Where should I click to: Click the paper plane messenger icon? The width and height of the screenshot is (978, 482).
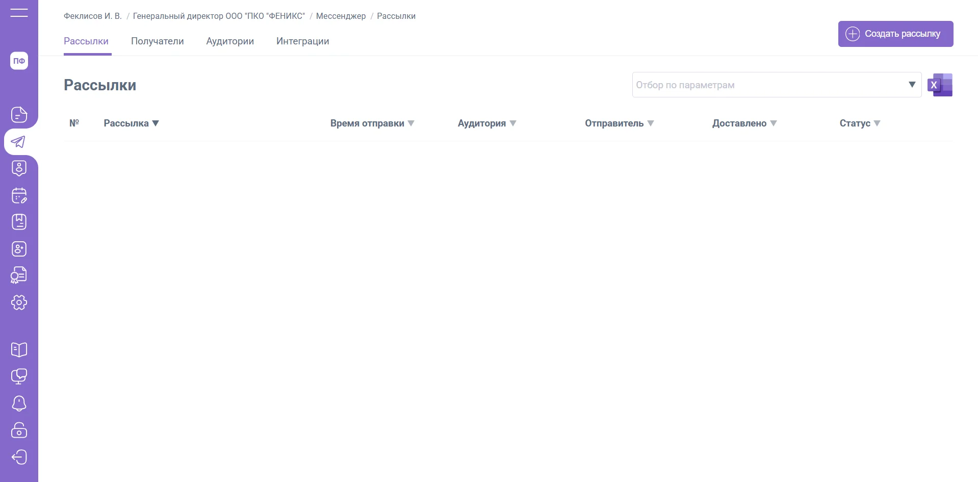click(x=19, y=142)
